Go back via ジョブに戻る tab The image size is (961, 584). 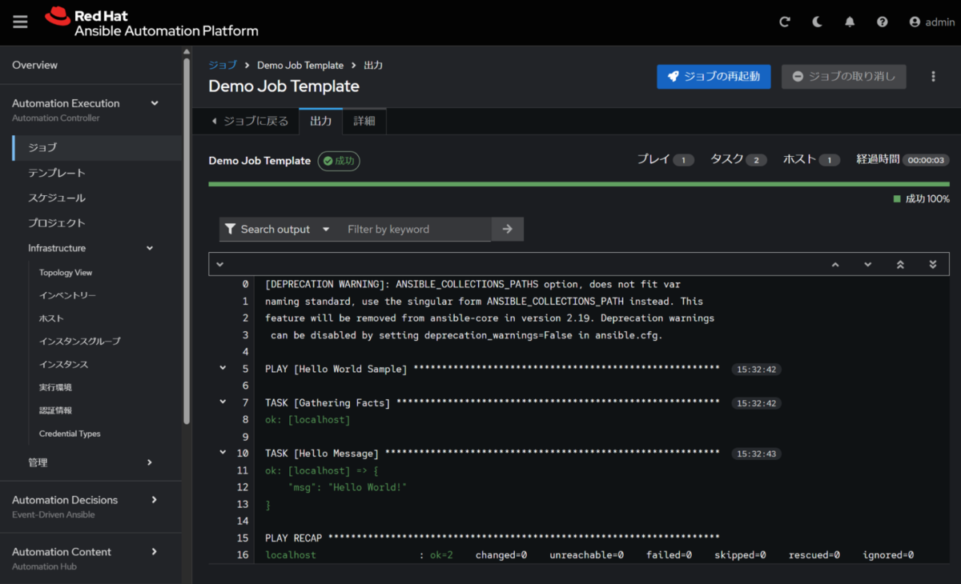click(x=248, y=122)
